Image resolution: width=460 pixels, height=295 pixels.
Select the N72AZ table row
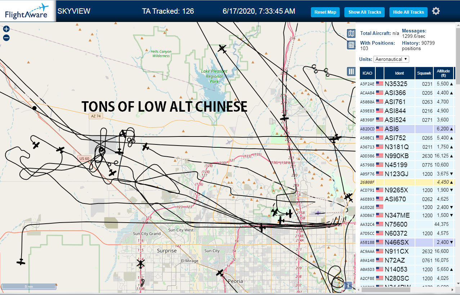(407, 260)
